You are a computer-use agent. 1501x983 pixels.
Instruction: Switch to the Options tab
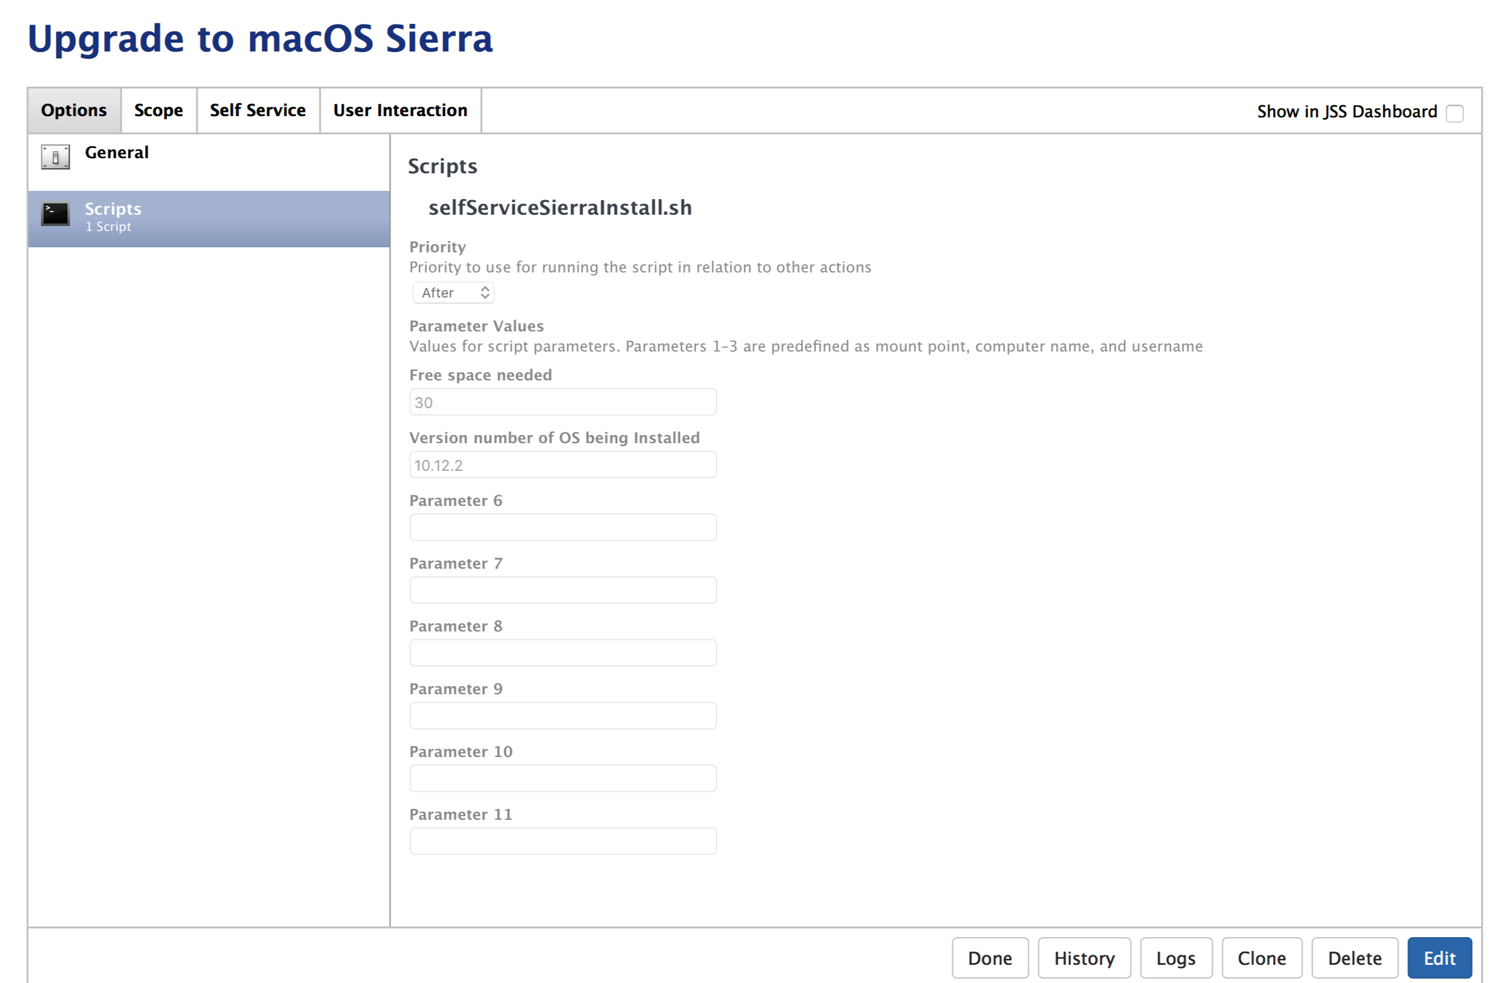click(74, 110)
